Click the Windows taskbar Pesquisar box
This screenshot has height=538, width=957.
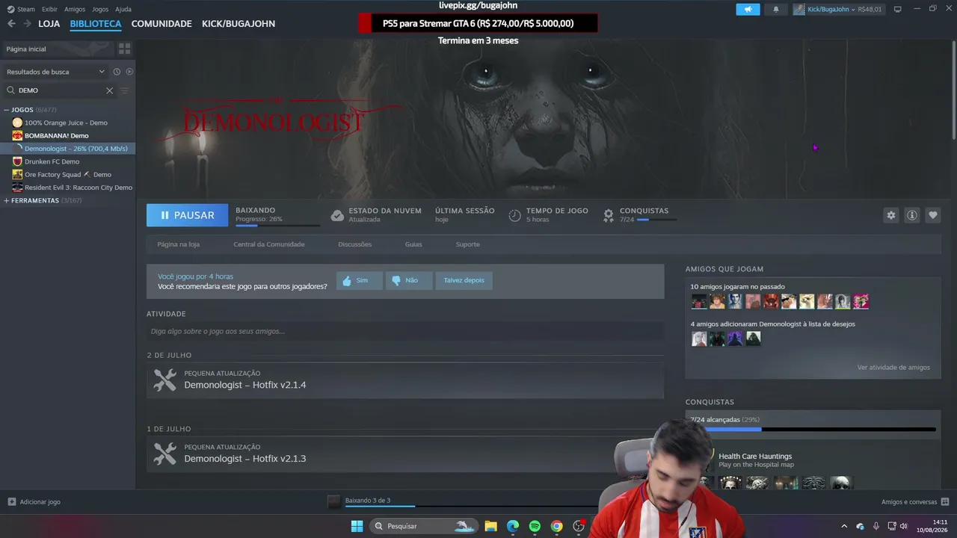[x=422, y=526]
